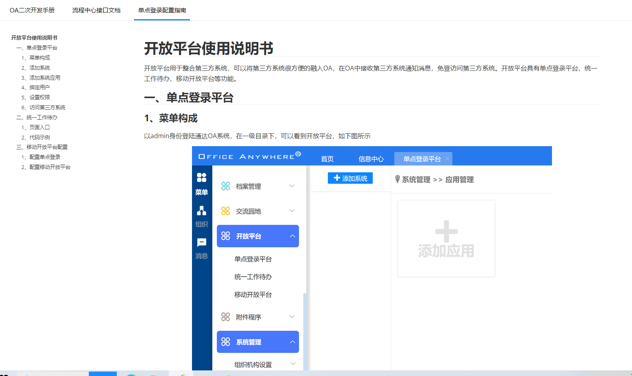632x376 pixels.
Task: Click the 菜单 grid icon in sidebar
Action: [x=202, y=177]
